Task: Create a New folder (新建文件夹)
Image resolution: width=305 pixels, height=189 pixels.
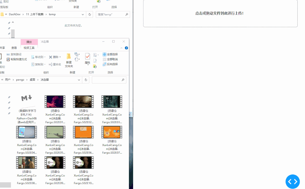Action: (x=69, y=60)
